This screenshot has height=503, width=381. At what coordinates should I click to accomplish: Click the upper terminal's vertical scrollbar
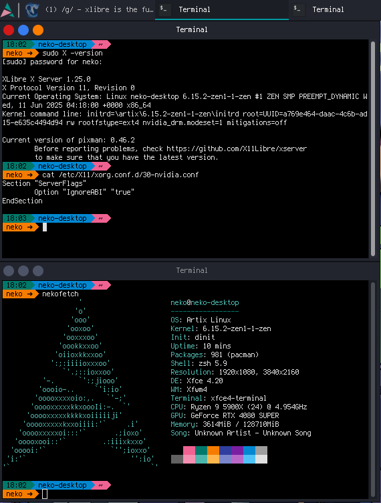click(x=373, y=148)
